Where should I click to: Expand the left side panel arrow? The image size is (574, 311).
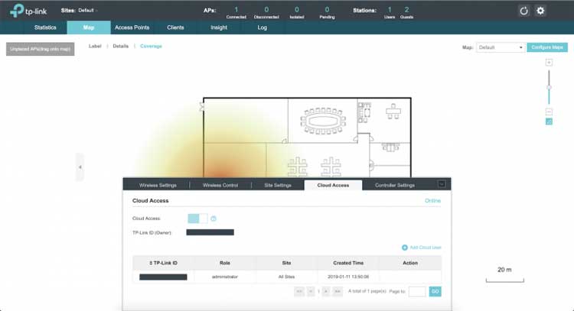point(80,167)
